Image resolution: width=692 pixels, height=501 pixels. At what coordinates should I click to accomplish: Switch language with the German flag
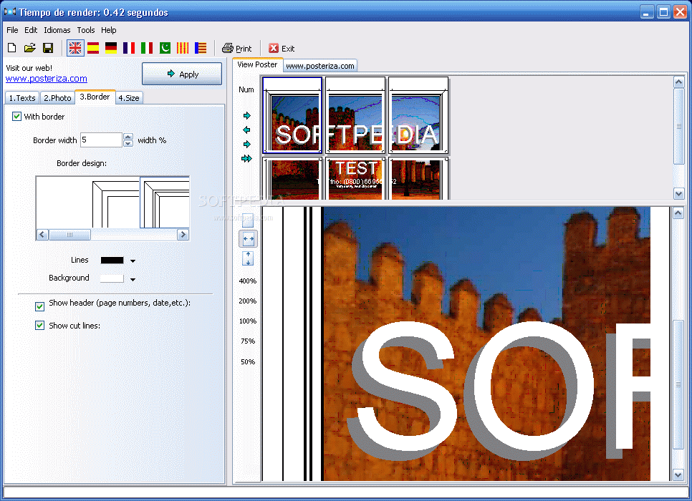[x=111, y=48]
